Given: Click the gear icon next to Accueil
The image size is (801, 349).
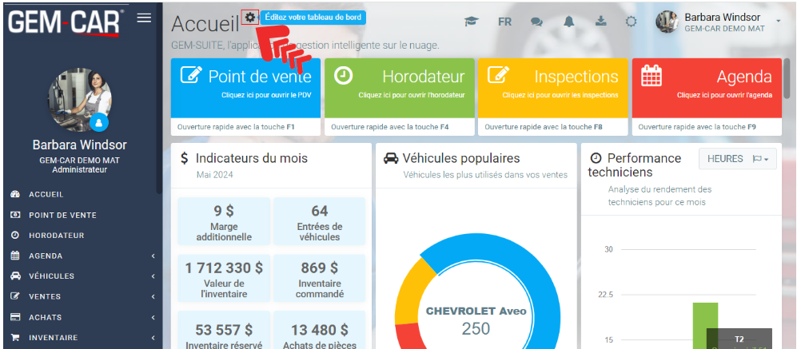Looking at the screenshot, I should (x=251, y=18).
